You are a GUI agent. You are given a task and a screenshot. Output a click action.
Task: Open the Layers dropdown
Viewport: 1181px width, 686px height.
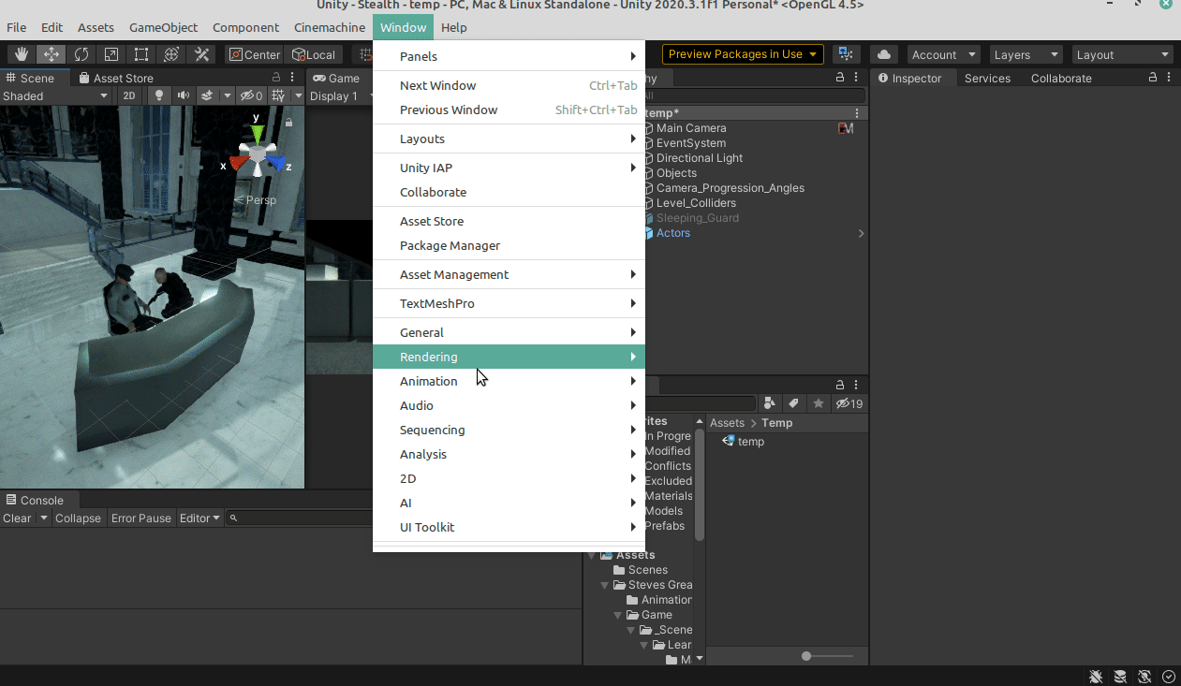coord(1026,54)
